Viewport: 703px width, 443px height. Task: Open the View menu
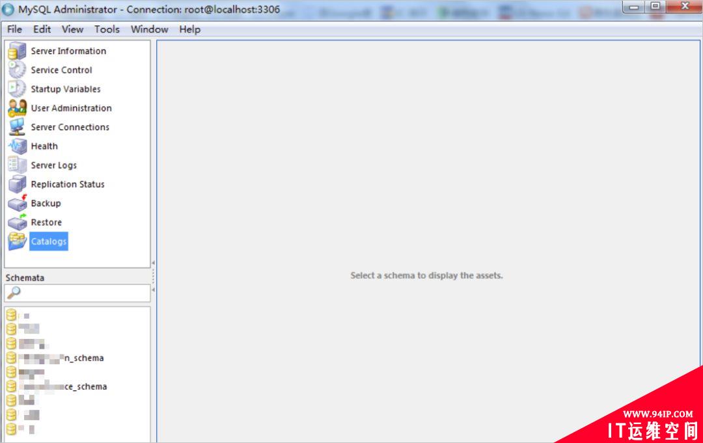(x=72, y=29)
